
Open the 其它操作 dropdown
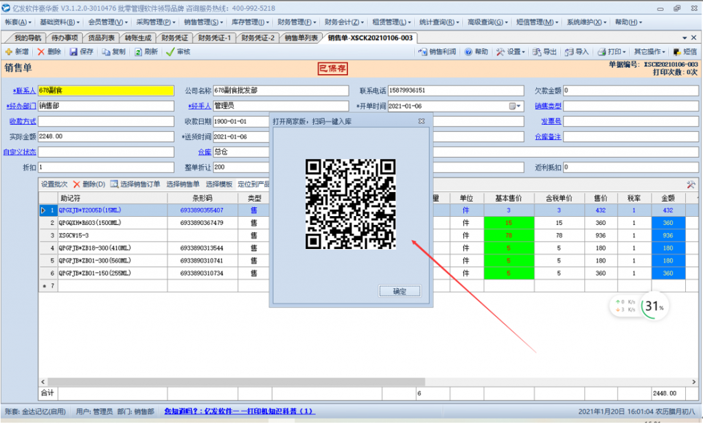(x=649, y=52)
